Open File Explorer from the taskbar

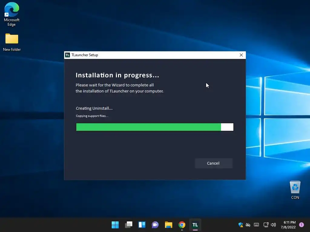pos(168,225)
